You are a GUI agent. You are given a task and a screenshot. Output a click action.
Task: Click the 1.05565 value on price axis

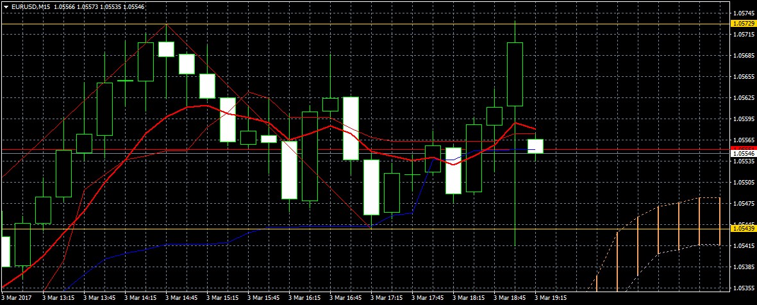744,140
